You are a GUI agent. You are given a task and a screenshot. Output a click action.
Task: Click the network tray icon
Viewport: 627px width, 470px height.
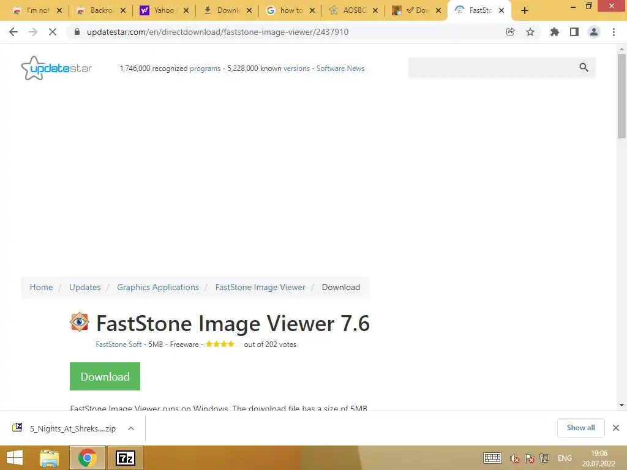[x=544, y=458]
